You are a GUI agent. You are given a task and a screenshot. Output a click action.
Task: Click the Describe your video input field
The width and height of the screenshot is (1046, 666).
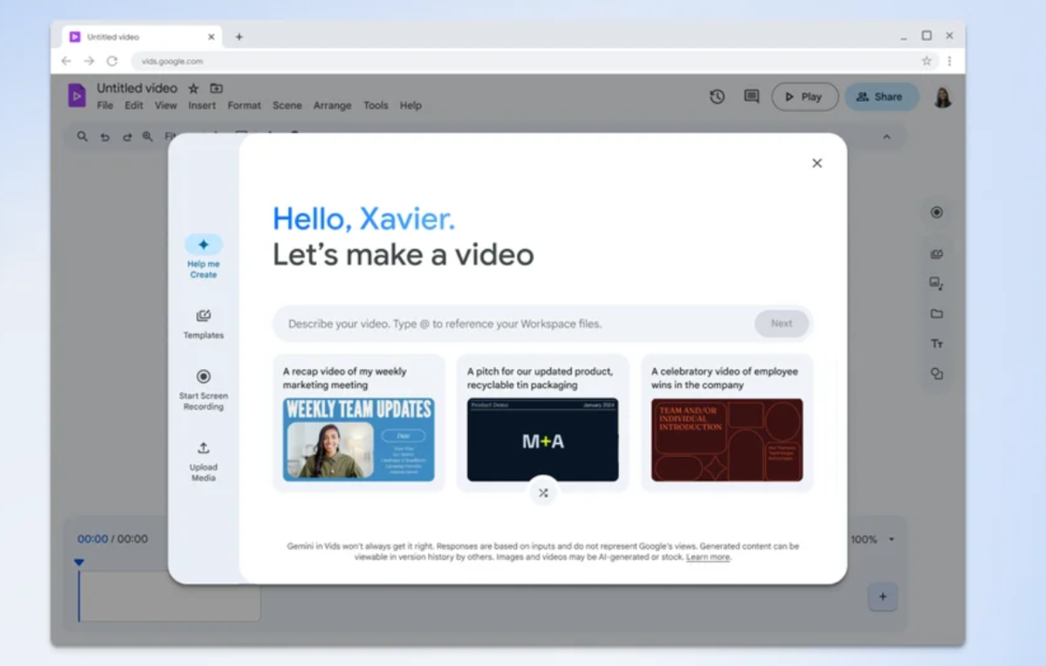click(514, 324)
